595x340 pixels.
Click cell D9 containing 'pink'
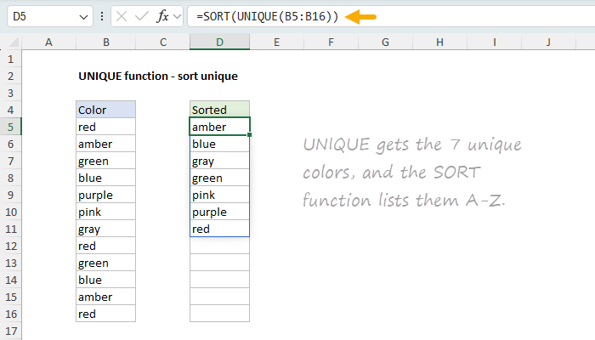pos(219,195)
